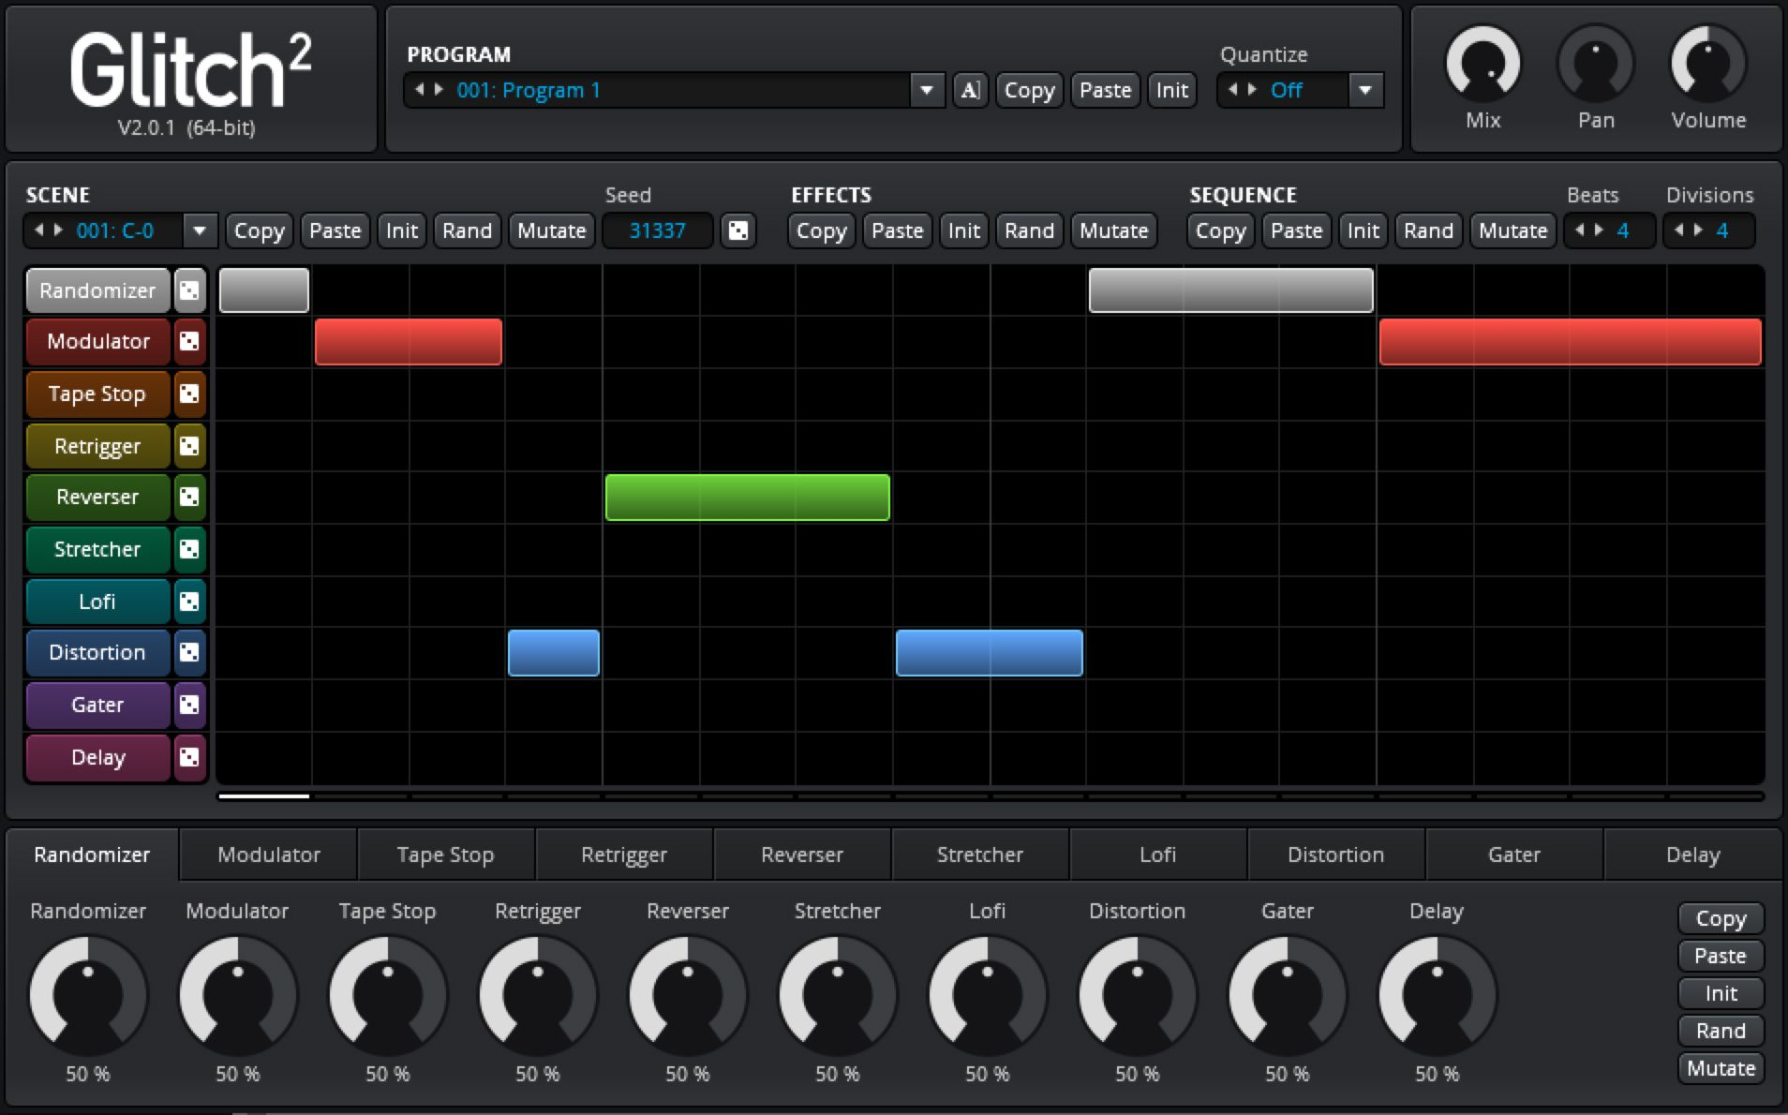1788x1115 pixels.
Task: Switch to the Distortion settings tab
Action: 1335,855
